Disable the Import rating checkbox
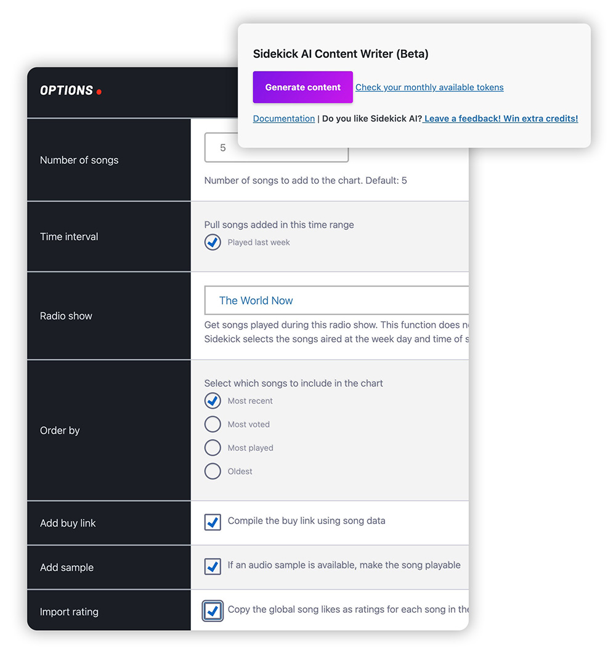 click(213, 611)
